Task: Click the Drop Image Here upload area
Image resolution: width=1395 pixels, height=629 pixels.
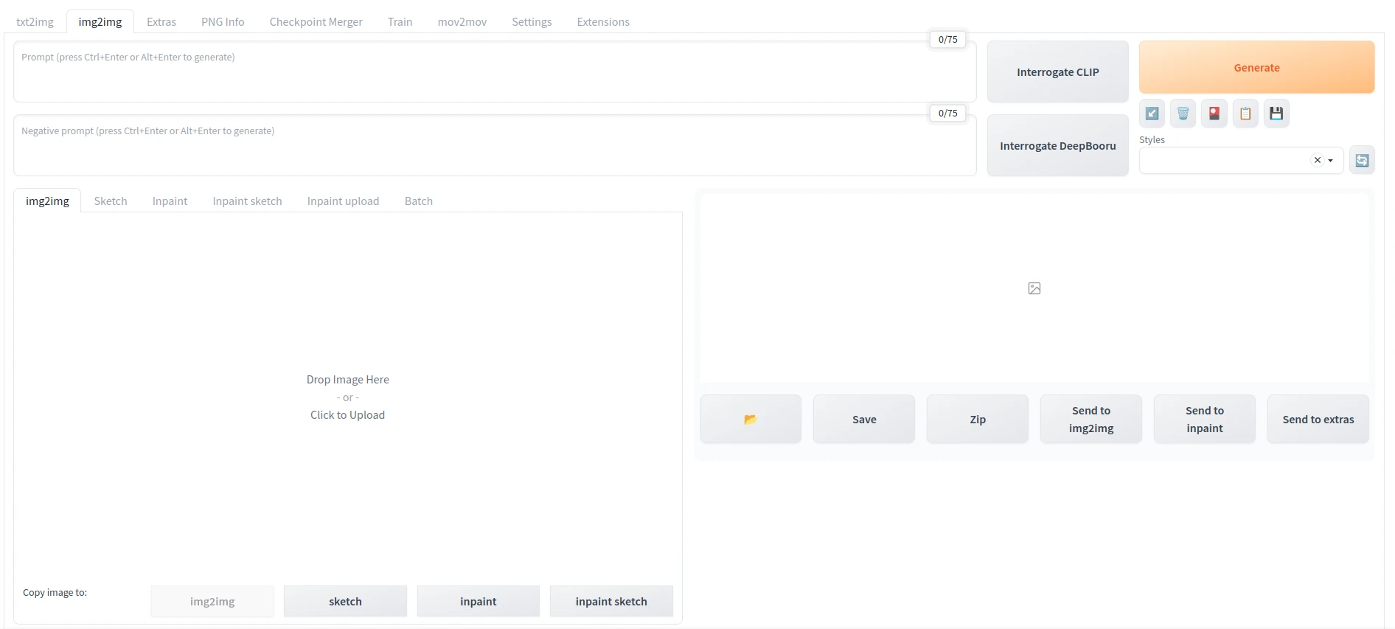Action: click(347, 397)
